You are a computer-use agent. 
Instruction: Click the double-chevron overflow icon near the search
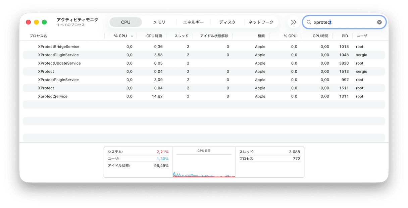(x=293, y=22)
